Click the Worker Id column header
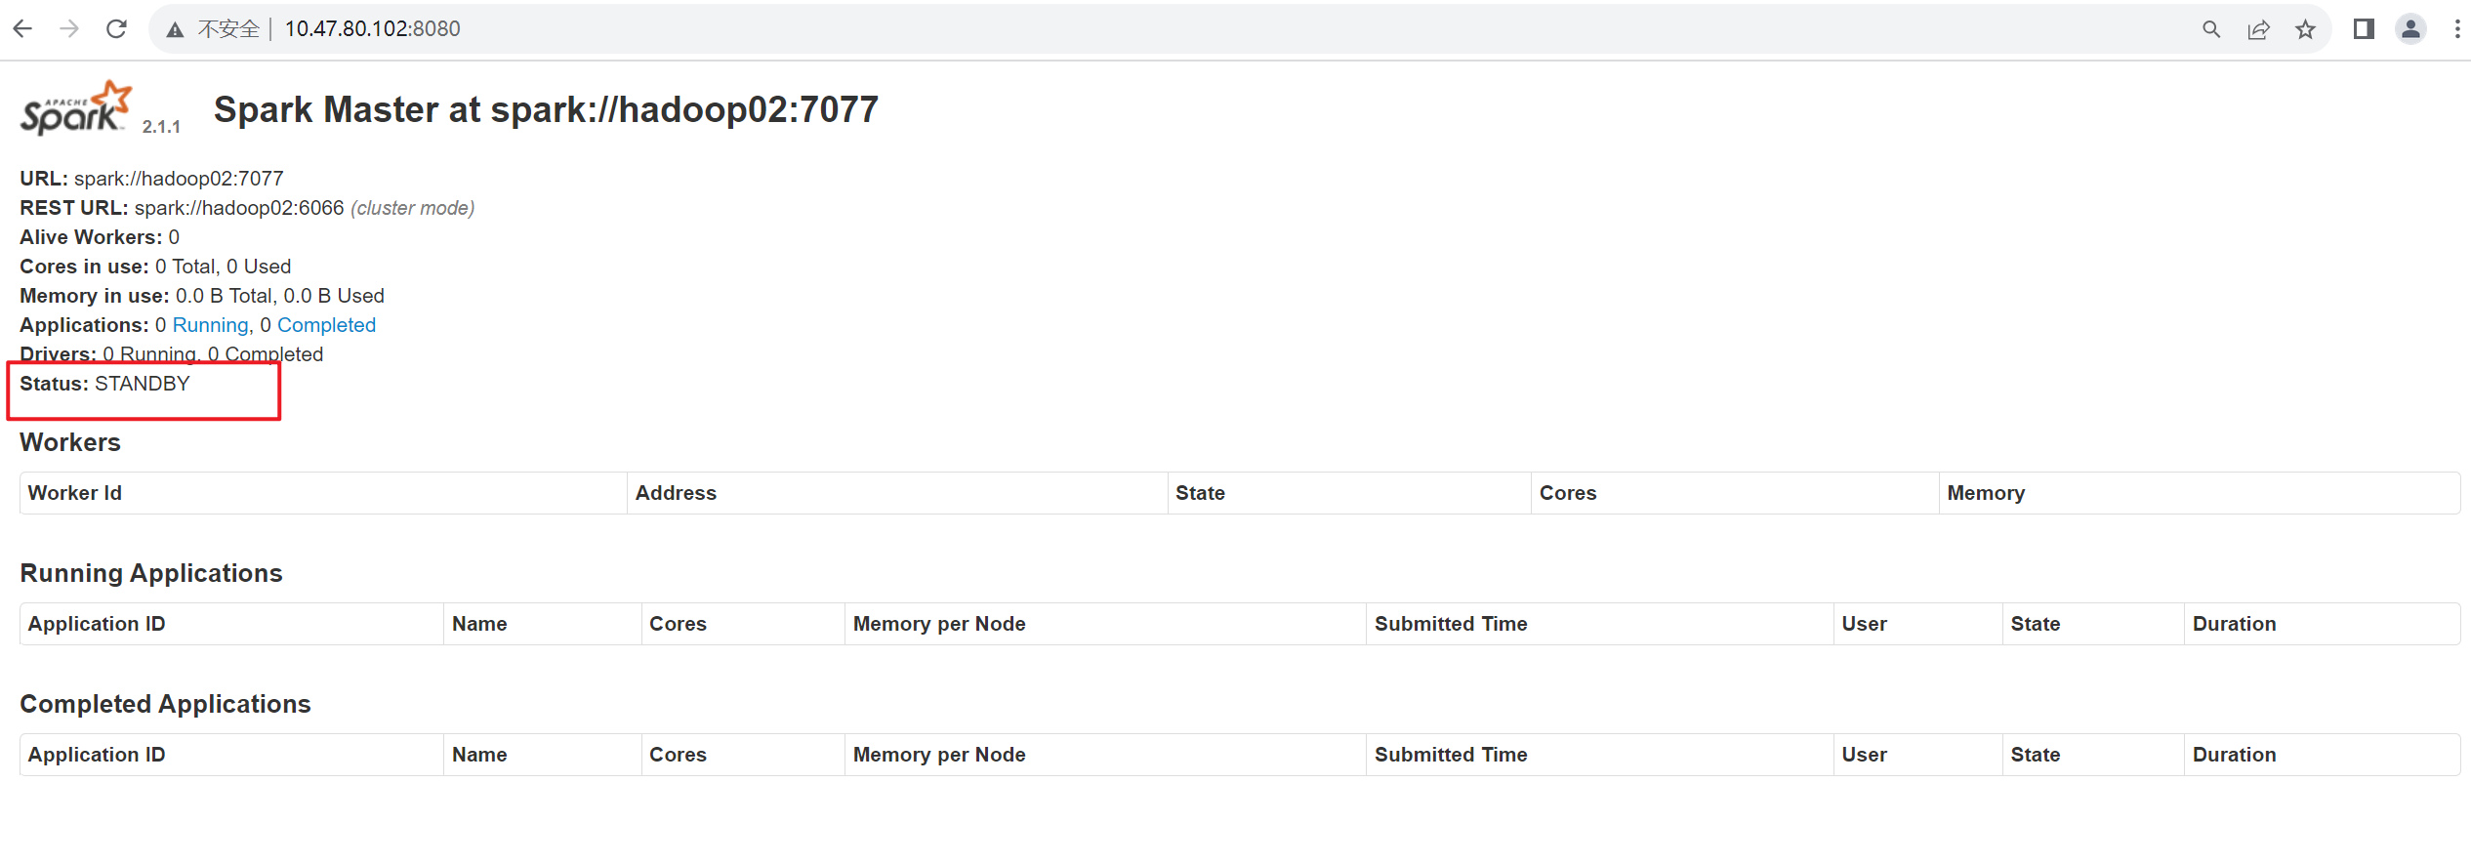The width and height of the screenshot is (2471, 865). [x=75, y=493]
